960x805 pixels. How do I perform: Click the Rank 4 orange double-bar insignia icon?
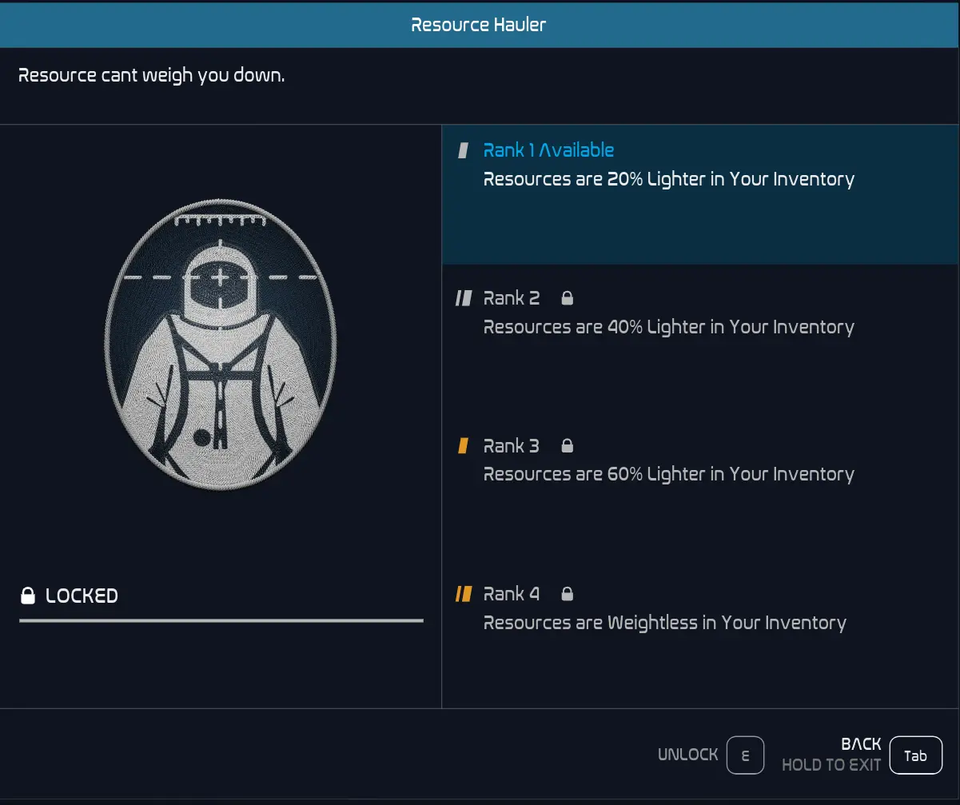(463, 594)
